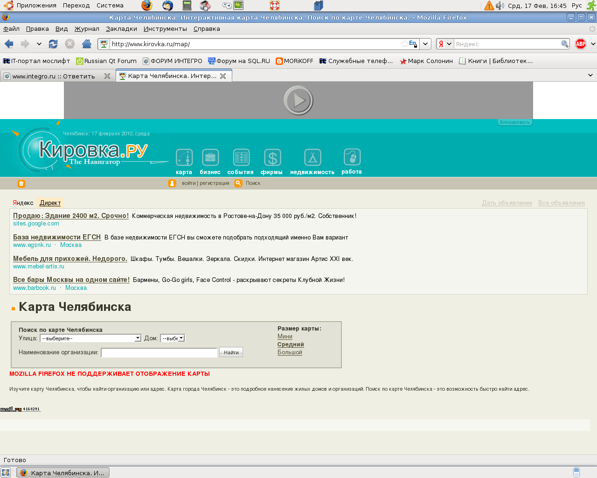Image resolution: width=597 pixels, height=478 pixels.
Task: Close the 'Карта Челябинска' tab
Action: coord(223,76)
